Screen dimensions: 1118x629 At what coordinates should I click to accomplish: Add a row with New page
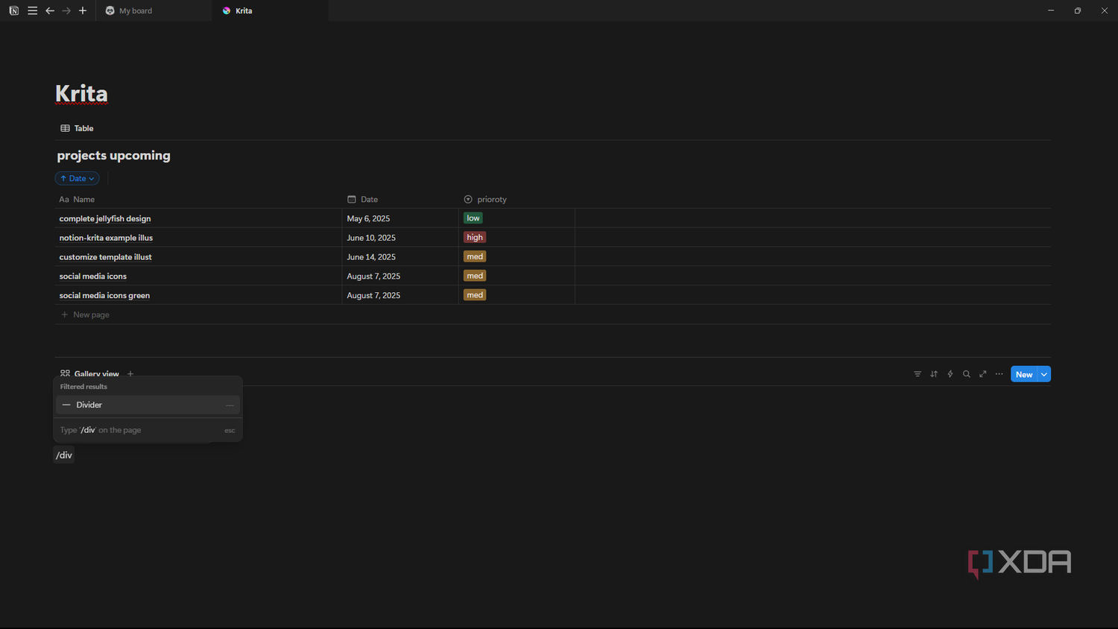coord(85,314)
